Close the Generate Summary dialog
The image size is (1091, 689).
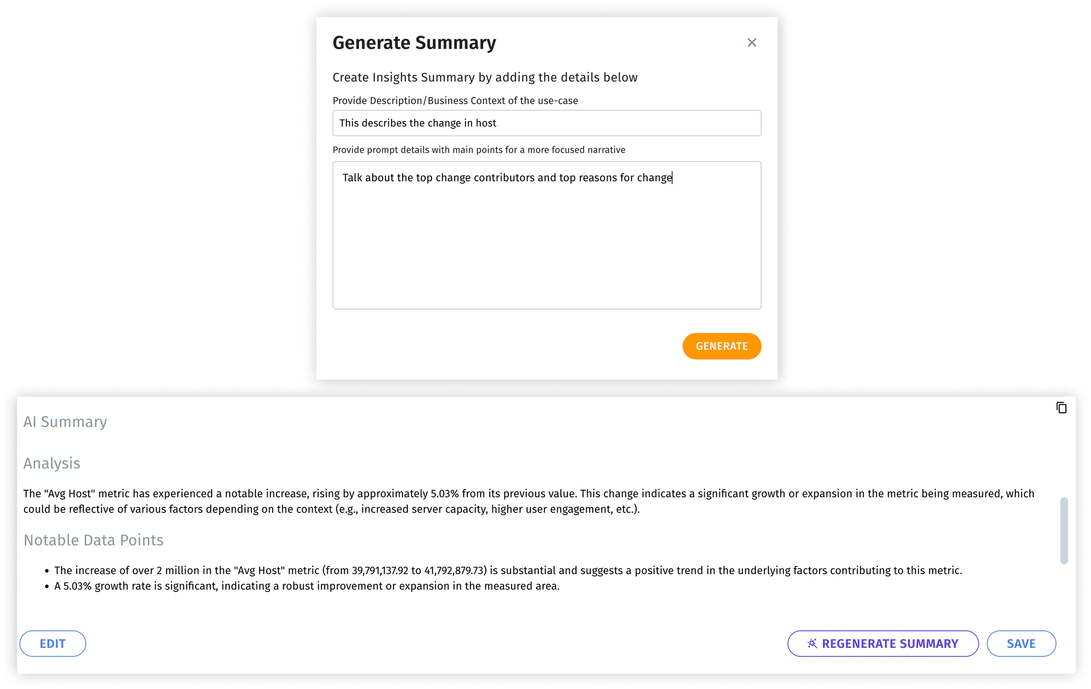[751, 43]
